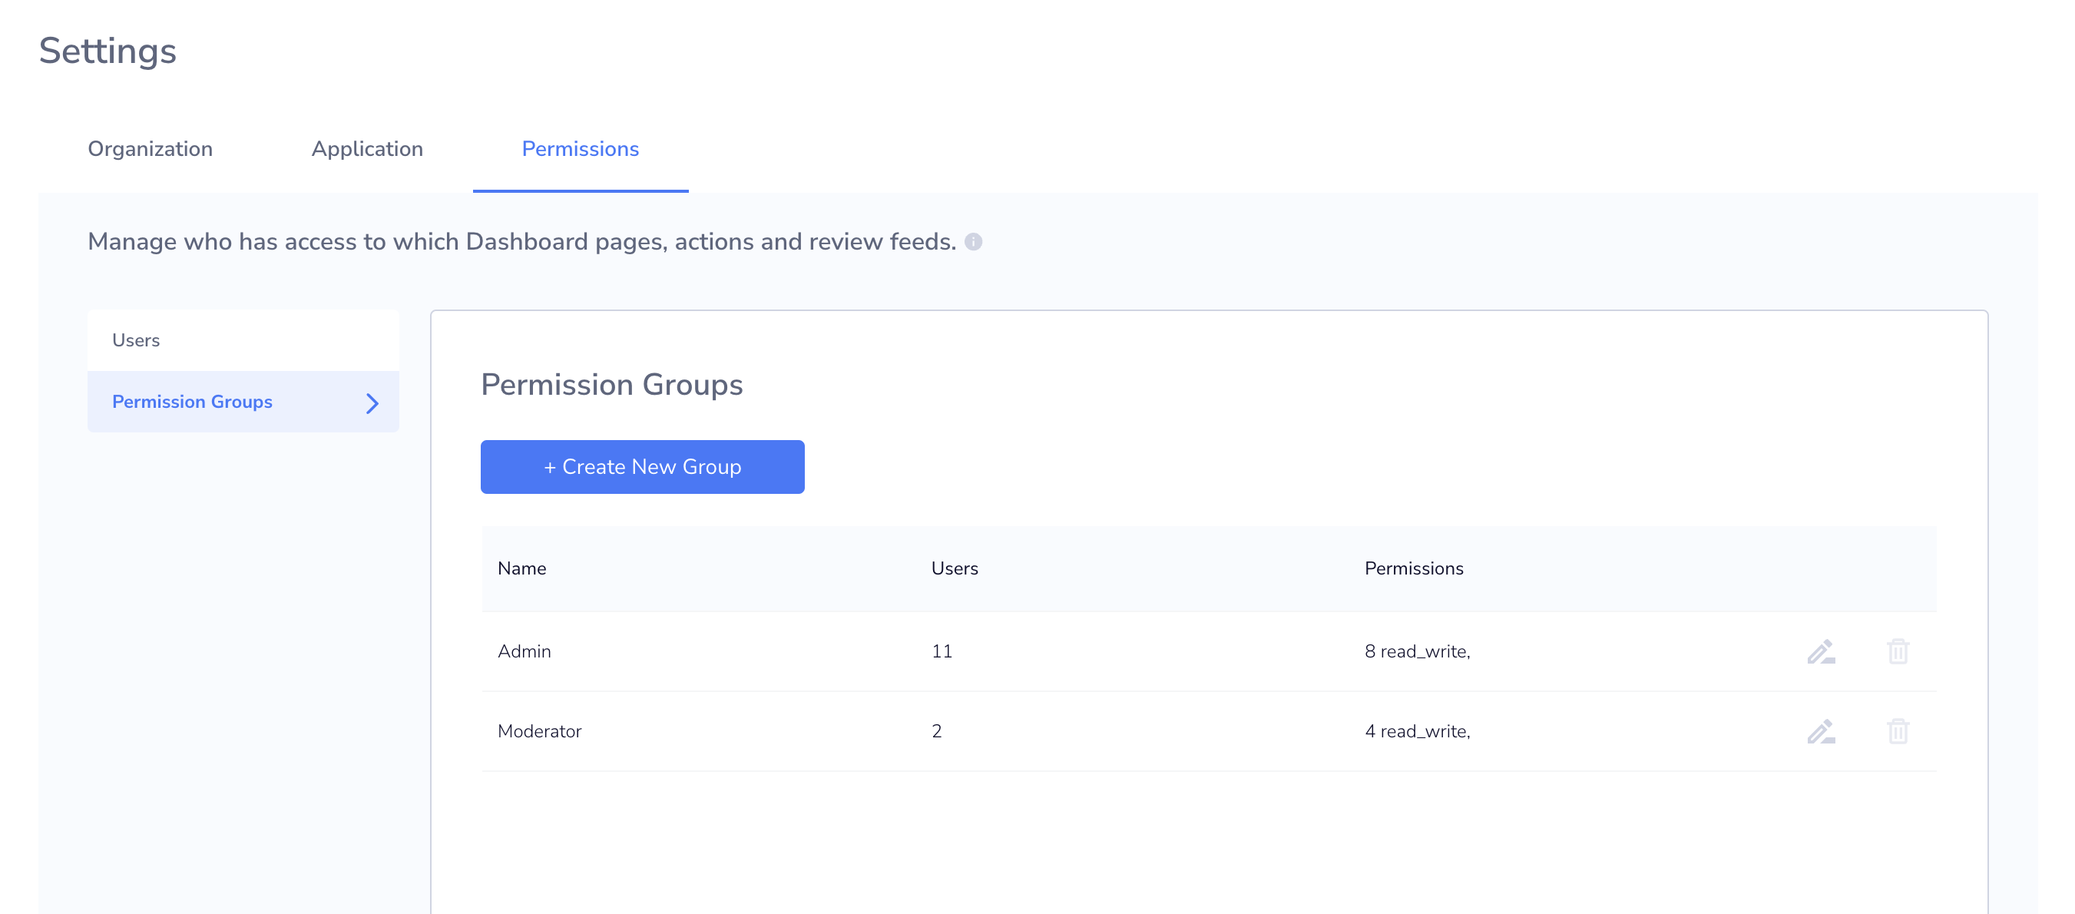This screenshot has height=914, width=2075.
Task: Click the info icon beside description text
Action: click(973, 242)
